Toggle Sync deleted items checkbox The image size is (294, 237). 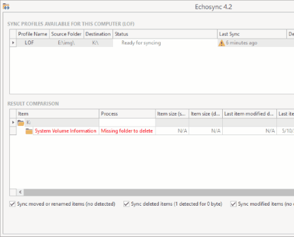pos(126,204)
